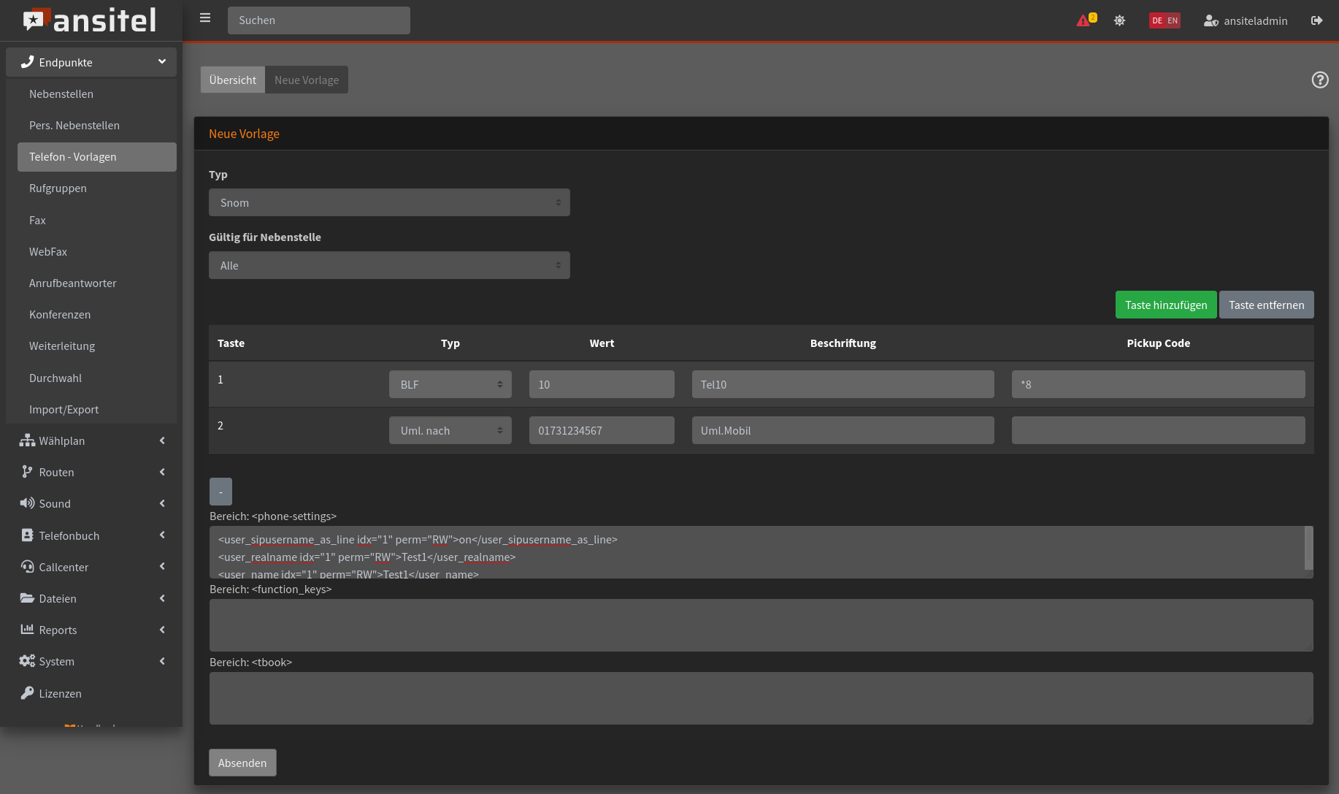Open Lizenzen with the key icon
This screenshot has height=794, width=1339.
point(60,693)
